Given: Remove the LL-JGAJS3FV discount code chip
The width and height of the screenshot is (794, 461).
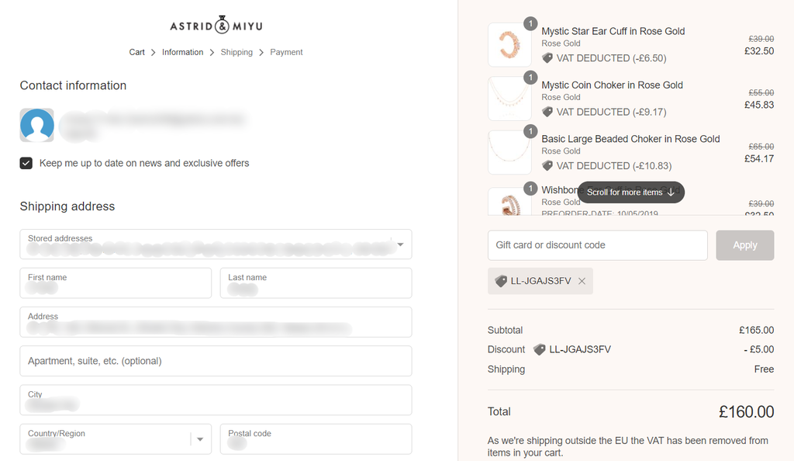Looking at the screenshot, I should (582, 281).
